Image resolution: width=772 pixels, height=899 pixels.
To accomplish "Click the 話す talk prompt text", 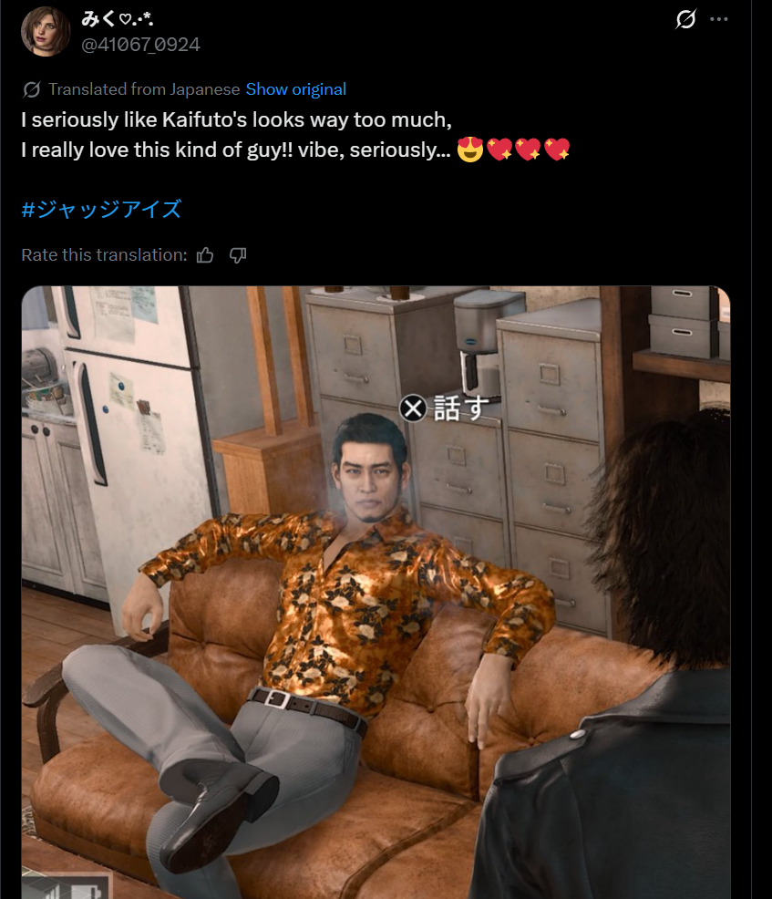I will (x=461, y=408).
